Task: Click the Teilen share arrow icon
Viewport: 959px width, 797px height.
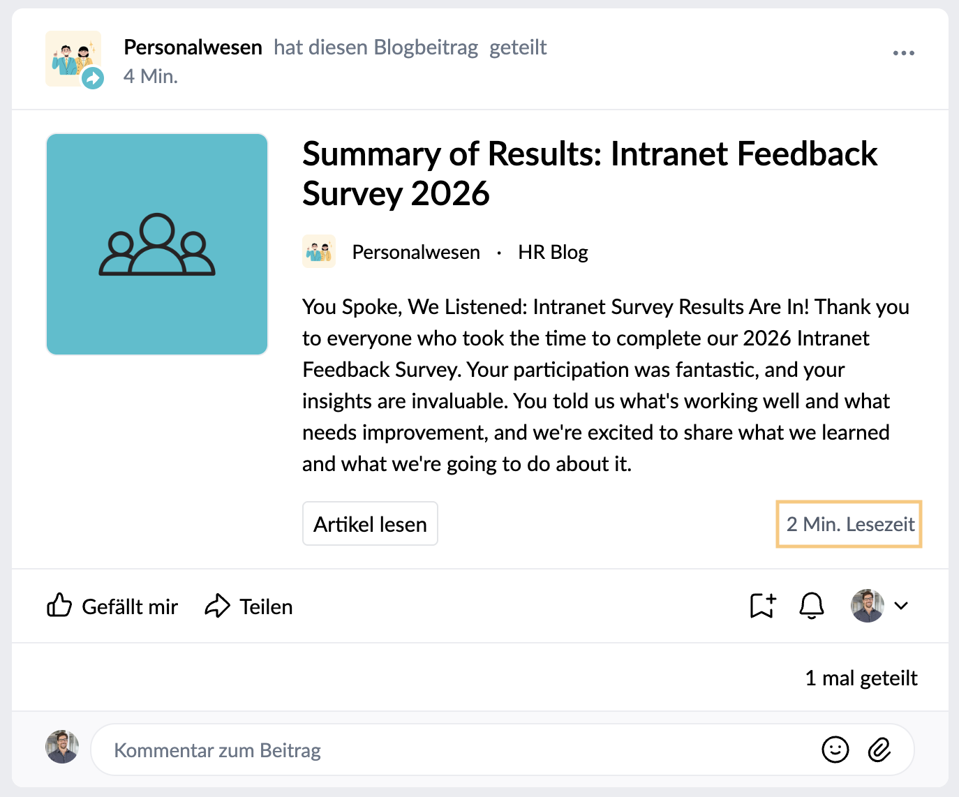Action: click(x=217, y=606)
